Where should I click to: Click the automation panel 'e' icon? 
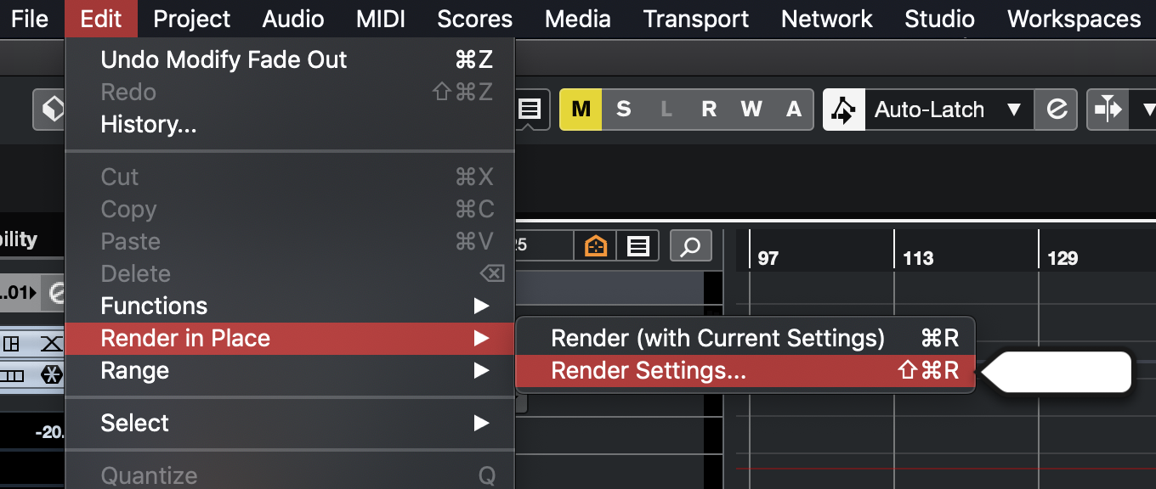(1057, 110)
